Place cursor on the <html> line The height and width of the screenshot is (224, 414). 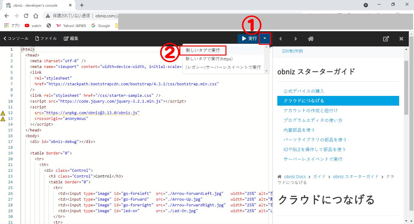[28, 49]
